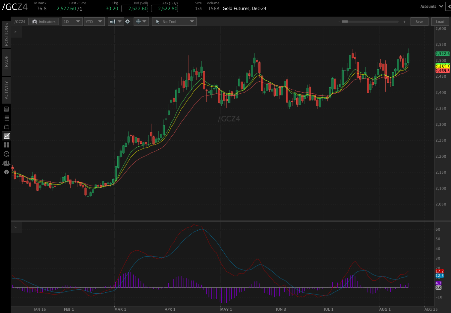
Task: Open the Indicators editor
Action: point(43,21)
